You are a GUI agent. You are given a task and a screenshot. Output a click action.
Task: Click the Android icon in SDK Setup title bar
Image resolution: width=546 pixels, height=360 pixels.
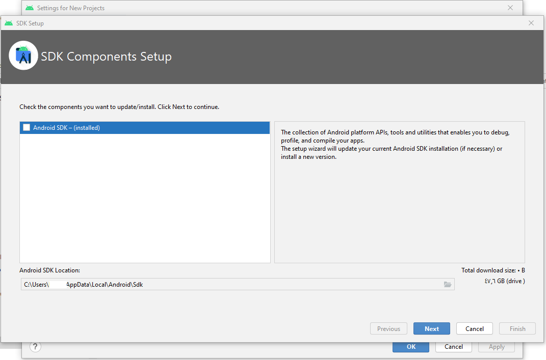coord(9,23)
